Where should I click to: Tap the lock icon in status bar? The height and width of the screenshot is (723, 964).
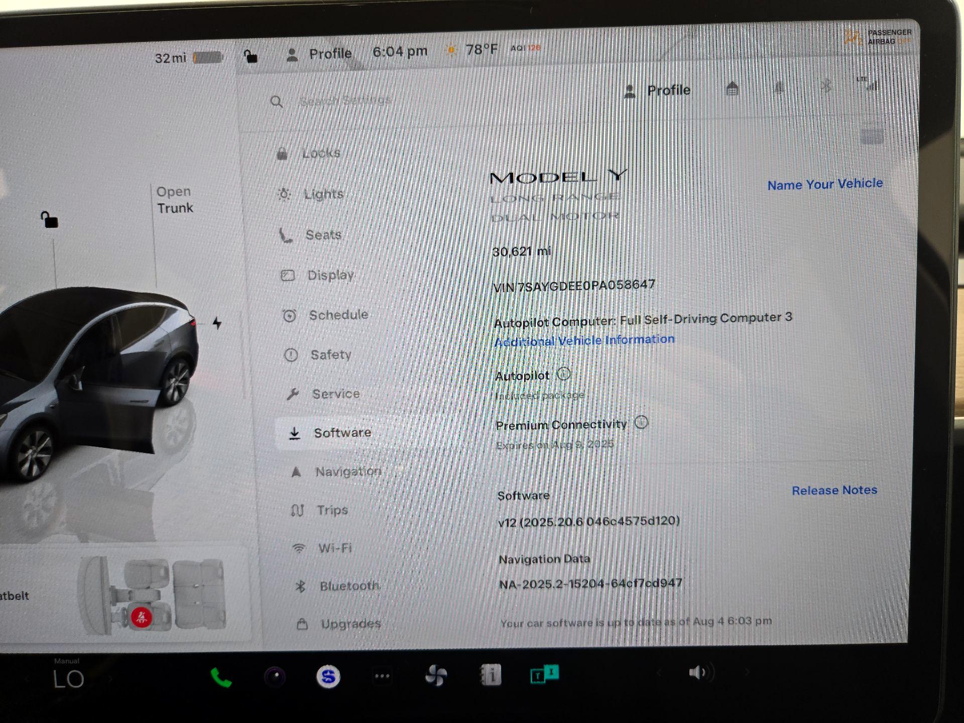pos(250,56)
